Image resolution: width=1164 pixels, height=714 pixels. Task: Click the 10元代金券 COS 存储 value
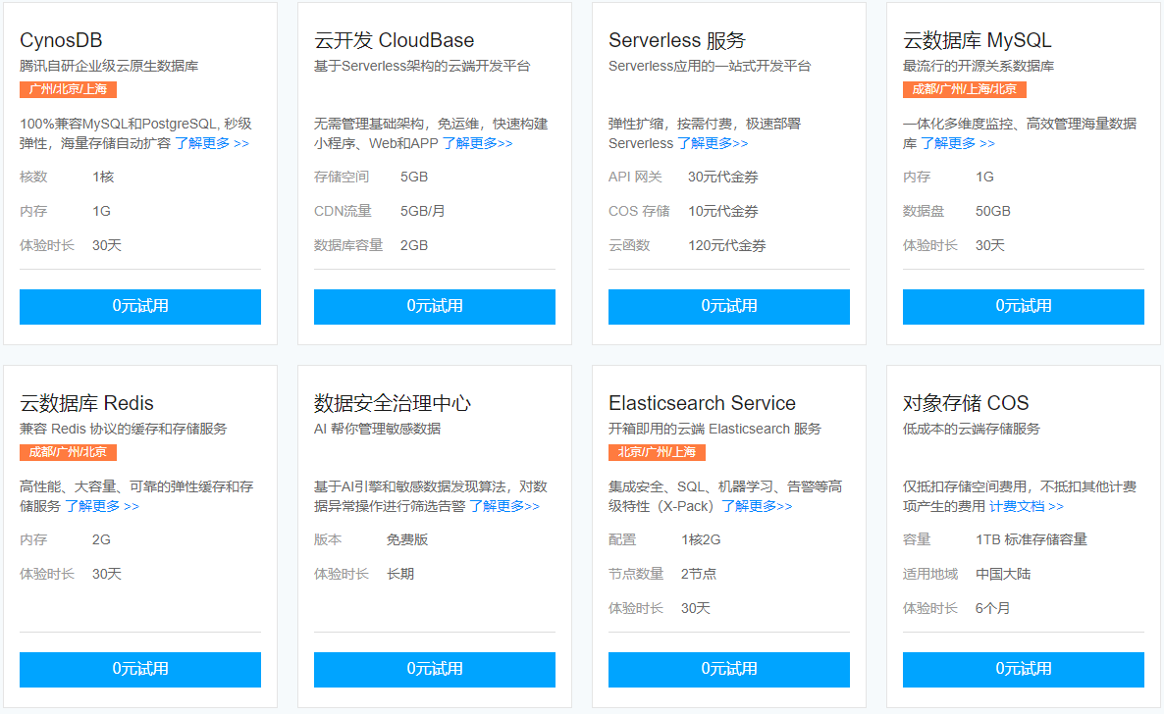(x=723, y=211)
